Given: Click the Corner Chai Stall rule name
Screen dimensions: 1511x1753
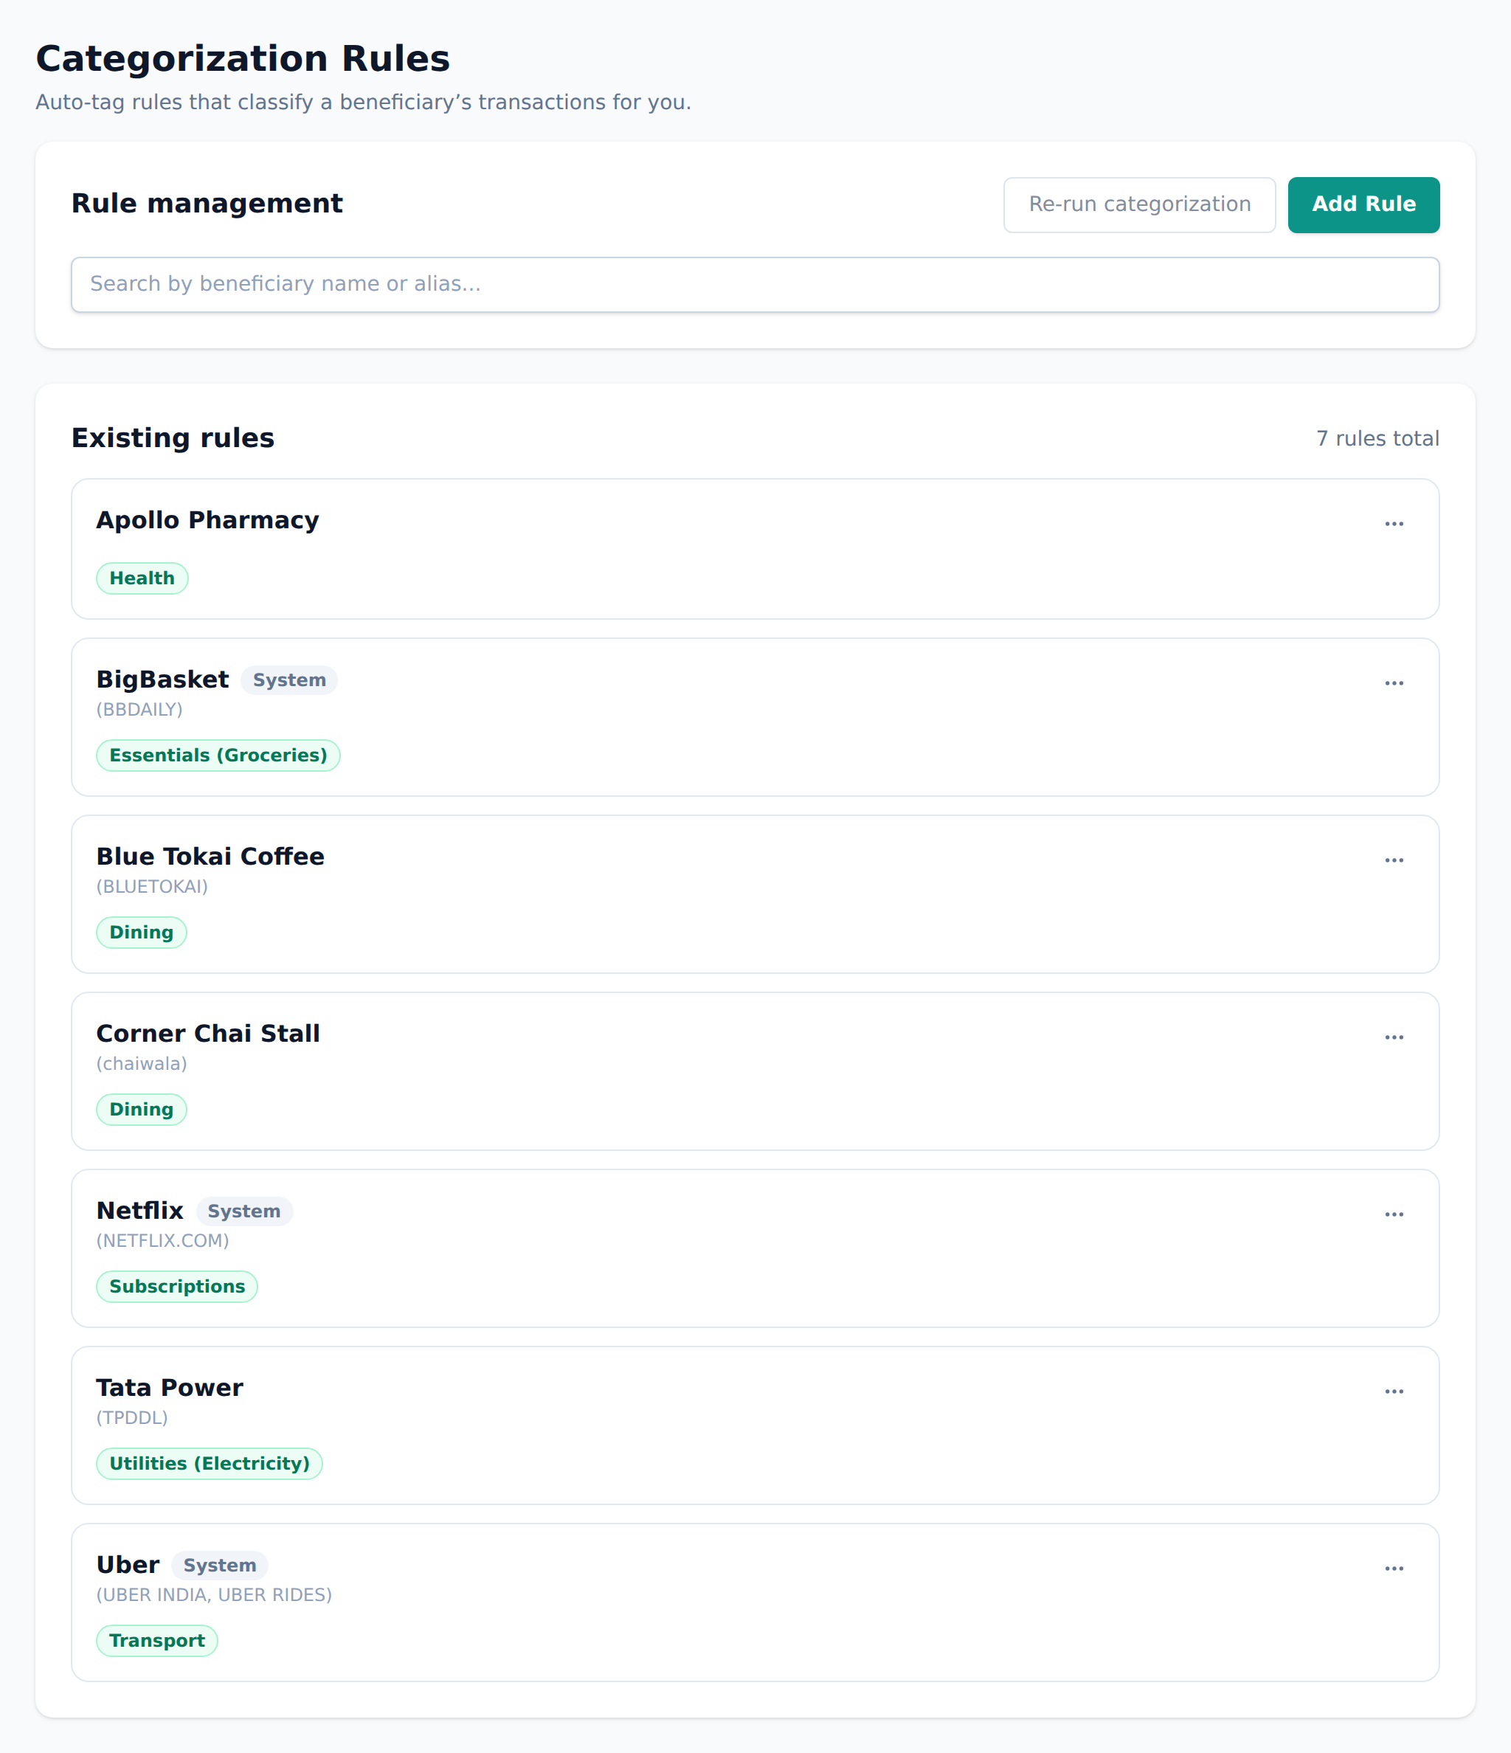Looking at the screenshot, I should click(208, 1033).
